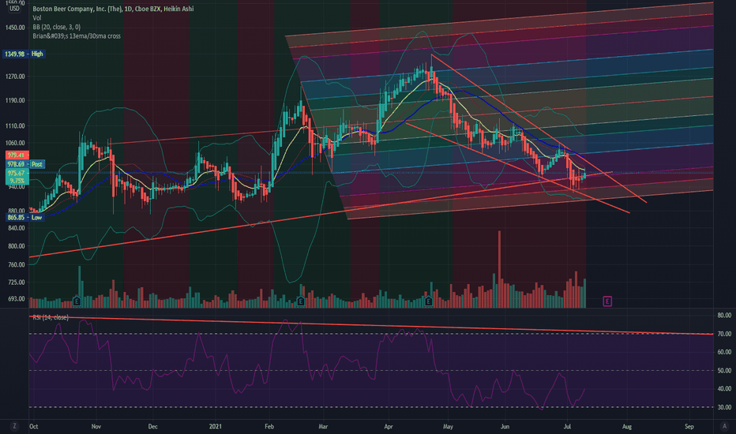Screen dimensions: 736x434
Task: Click the 865.85 Low price label
Action: [24, 217]
